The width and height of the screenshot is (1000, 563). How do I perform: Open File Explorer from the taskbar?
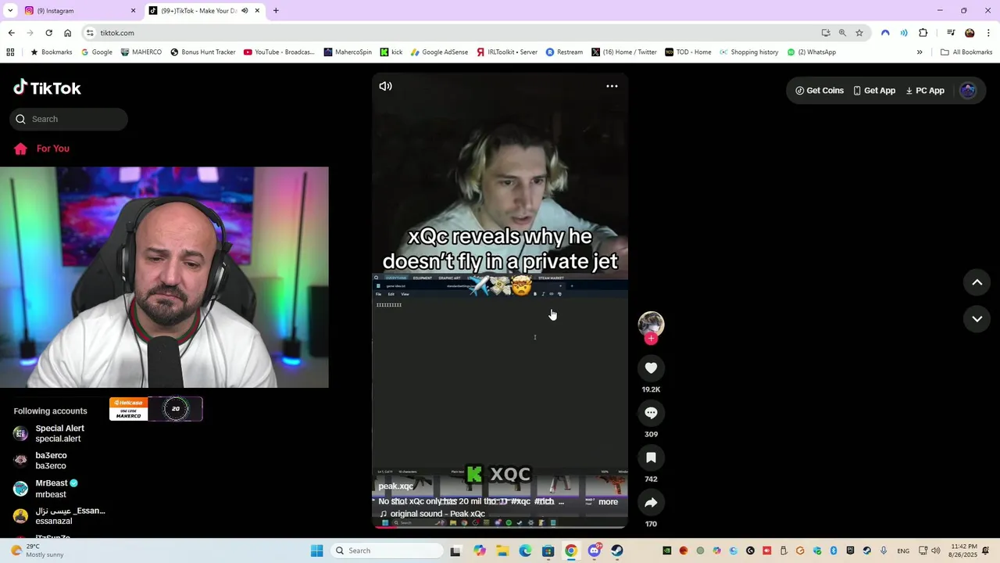pyautogui.click(x=502, y=550)
